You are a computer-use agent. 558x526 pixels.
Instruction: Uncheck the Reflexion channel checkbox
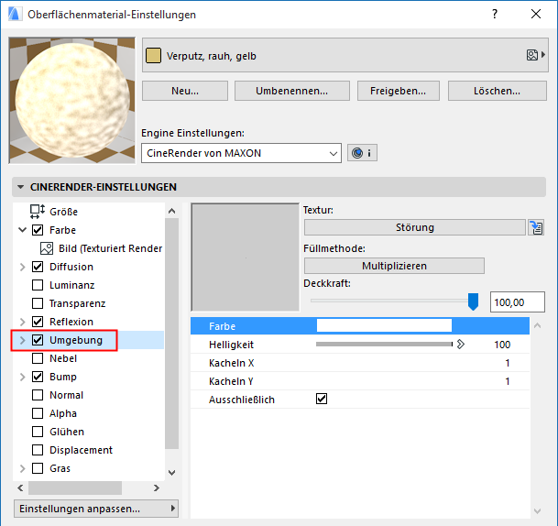click(x=38, y=322)
